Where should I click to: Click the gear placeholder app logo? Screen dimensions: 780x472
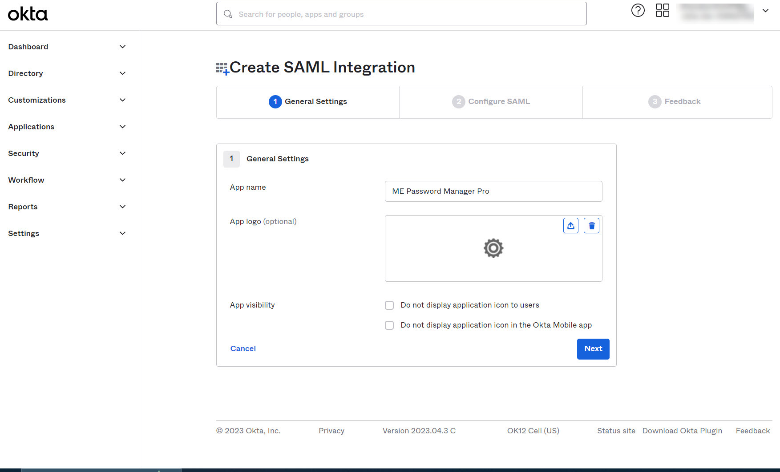(493, 248)
